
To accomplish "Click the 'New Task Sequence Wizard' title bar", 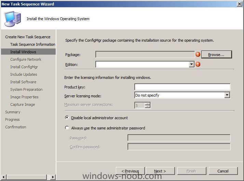I will pyautogui.click(x=28, y=4).
